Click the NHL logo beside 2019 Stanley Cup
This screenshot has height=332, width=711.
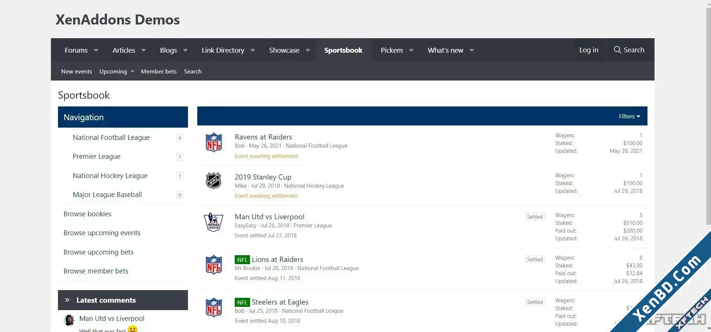214,181
